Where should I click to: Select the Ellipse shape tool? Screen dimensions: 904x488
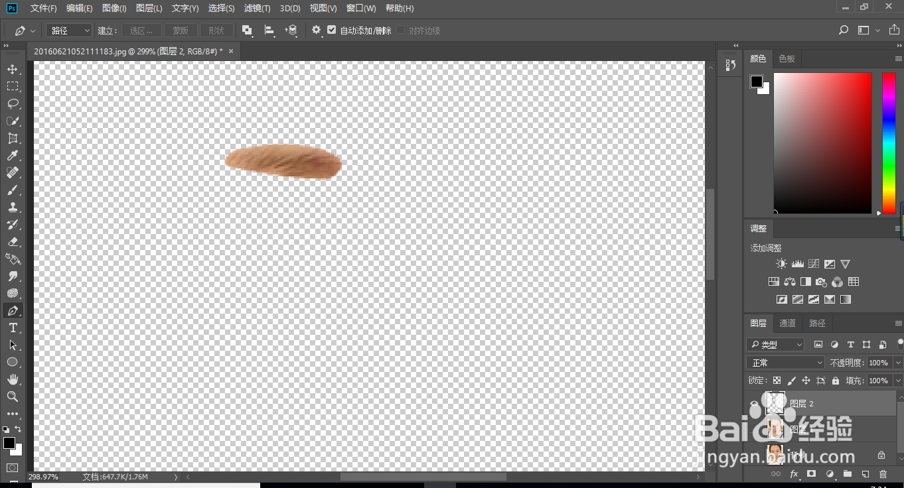tap(12, 363)
